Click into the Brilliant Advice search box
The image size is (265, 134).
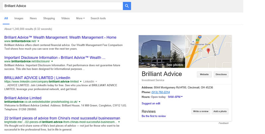pos(63,6)
